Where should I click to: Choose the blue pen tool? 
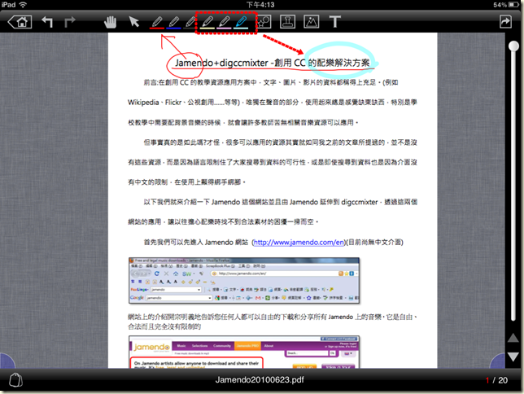point(173,23)
